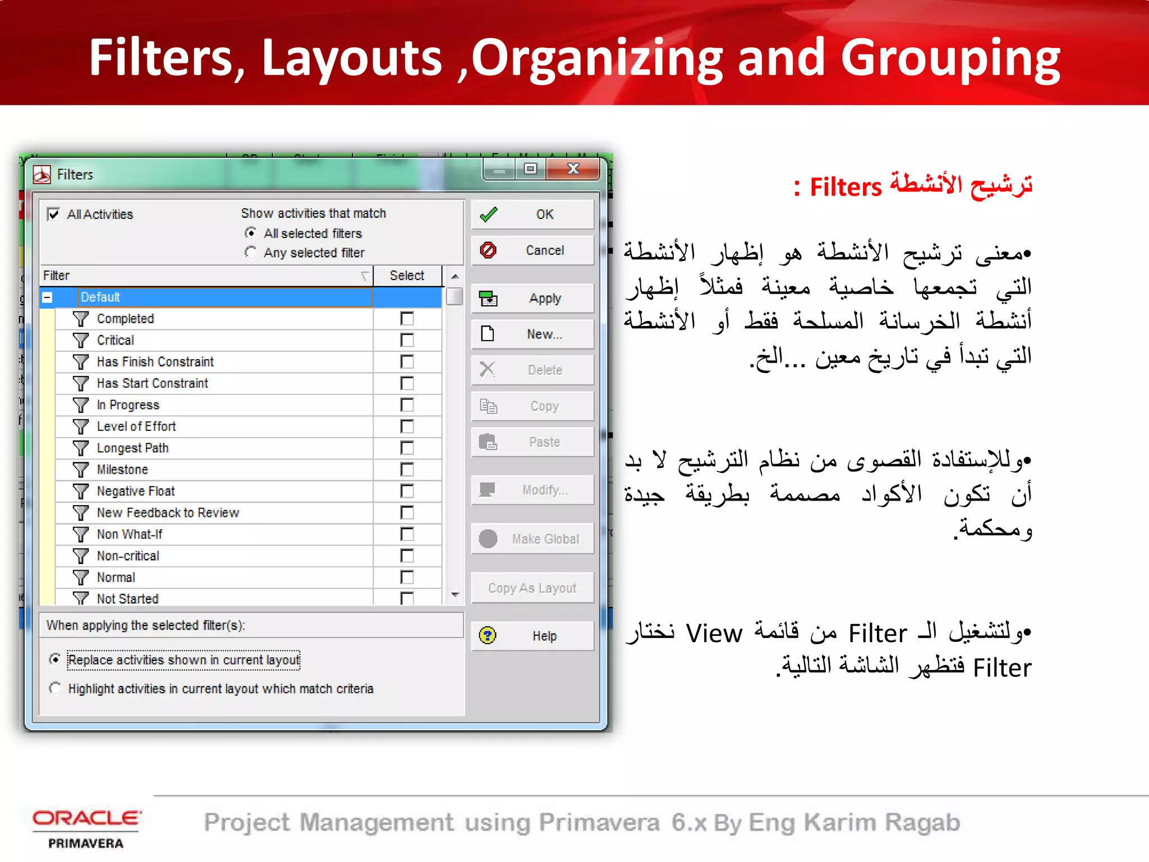
Task: Click the New document icon
Action: point(488,334)
